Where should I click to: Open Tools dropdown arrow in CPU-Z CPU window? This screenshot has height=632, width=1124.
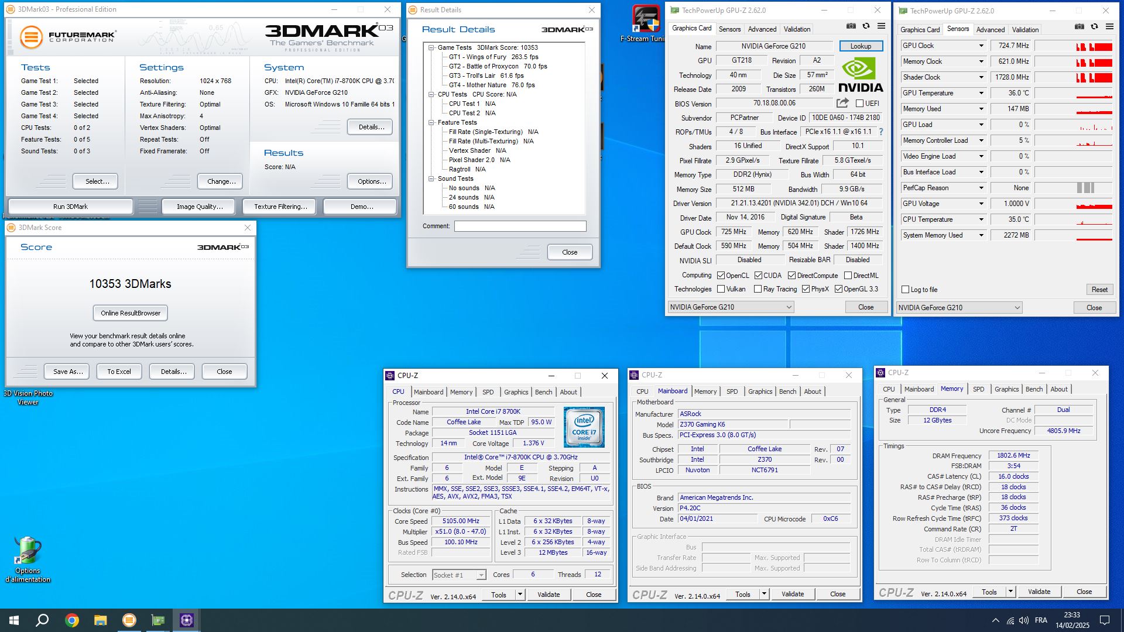click(519, 595)
